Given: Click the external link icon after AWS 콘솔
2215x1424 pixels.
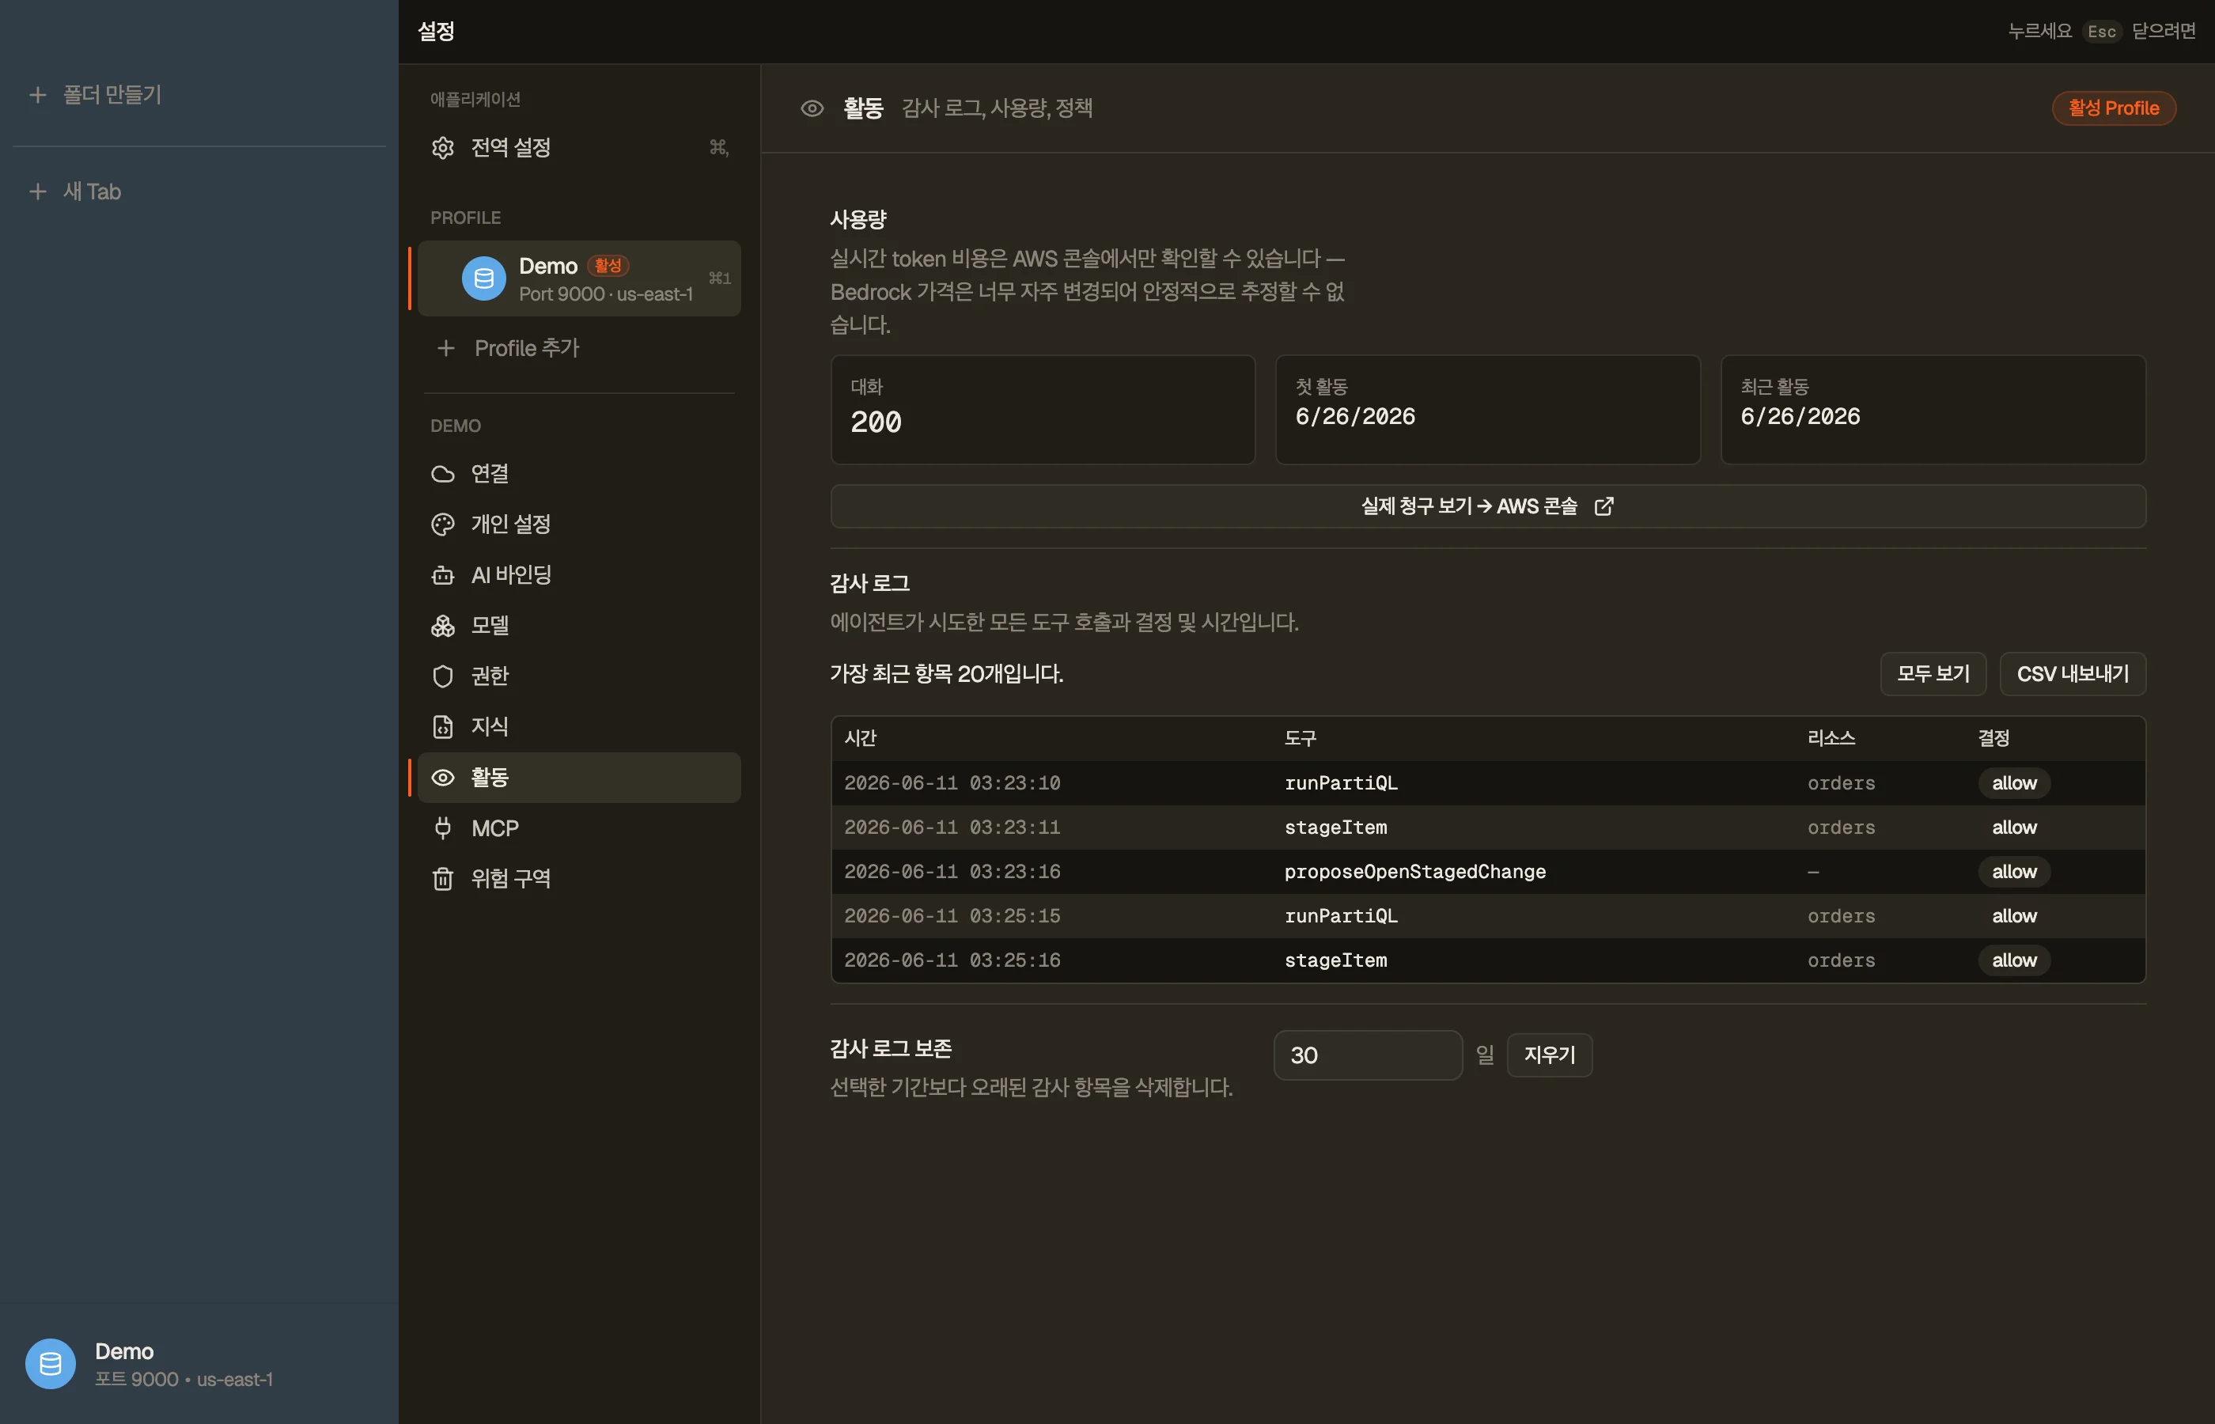Looking at the screenshot, I should click(x=1604, y=507).
